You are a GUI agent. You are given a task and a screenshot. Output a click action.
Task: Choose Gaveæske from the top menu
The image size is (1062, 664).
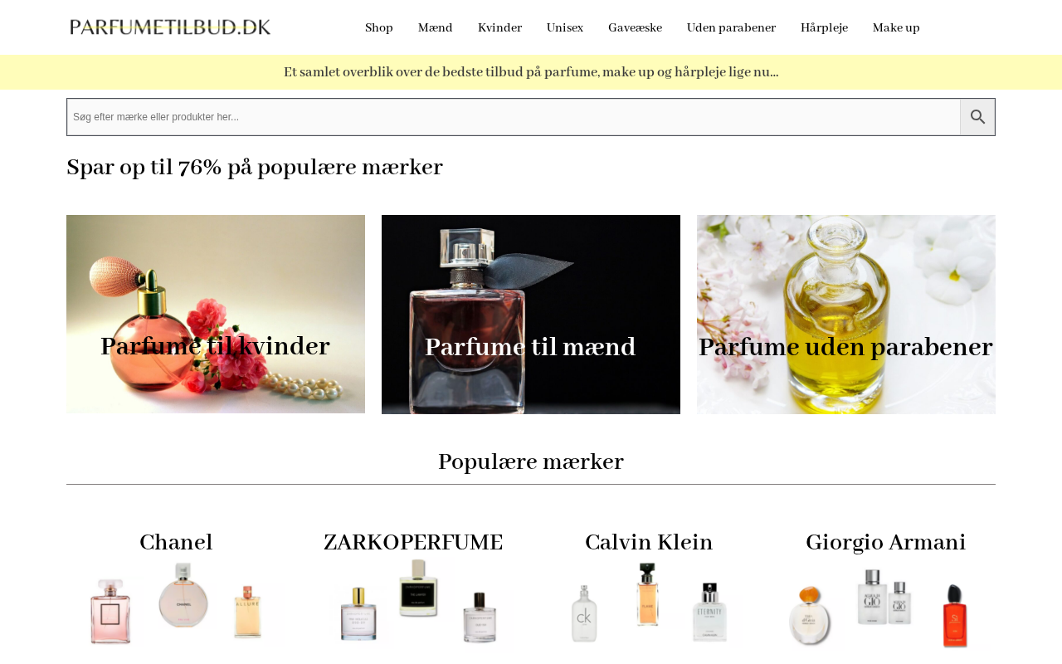click(635, 28)
